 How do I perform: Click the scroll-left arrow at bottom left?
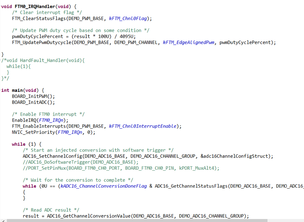(x=2, y=220)
